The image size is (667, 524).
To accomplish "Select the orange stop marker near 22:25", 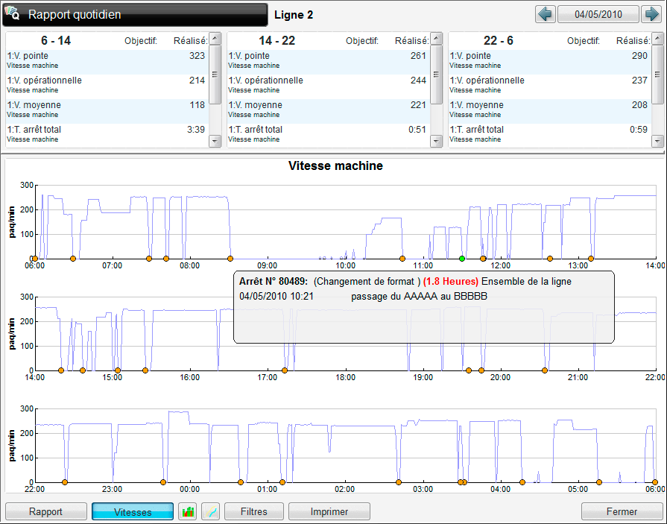I will 65,482.
